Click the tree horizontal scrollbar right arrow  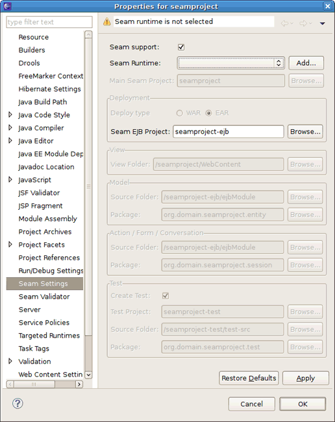[x=79, y=384]
